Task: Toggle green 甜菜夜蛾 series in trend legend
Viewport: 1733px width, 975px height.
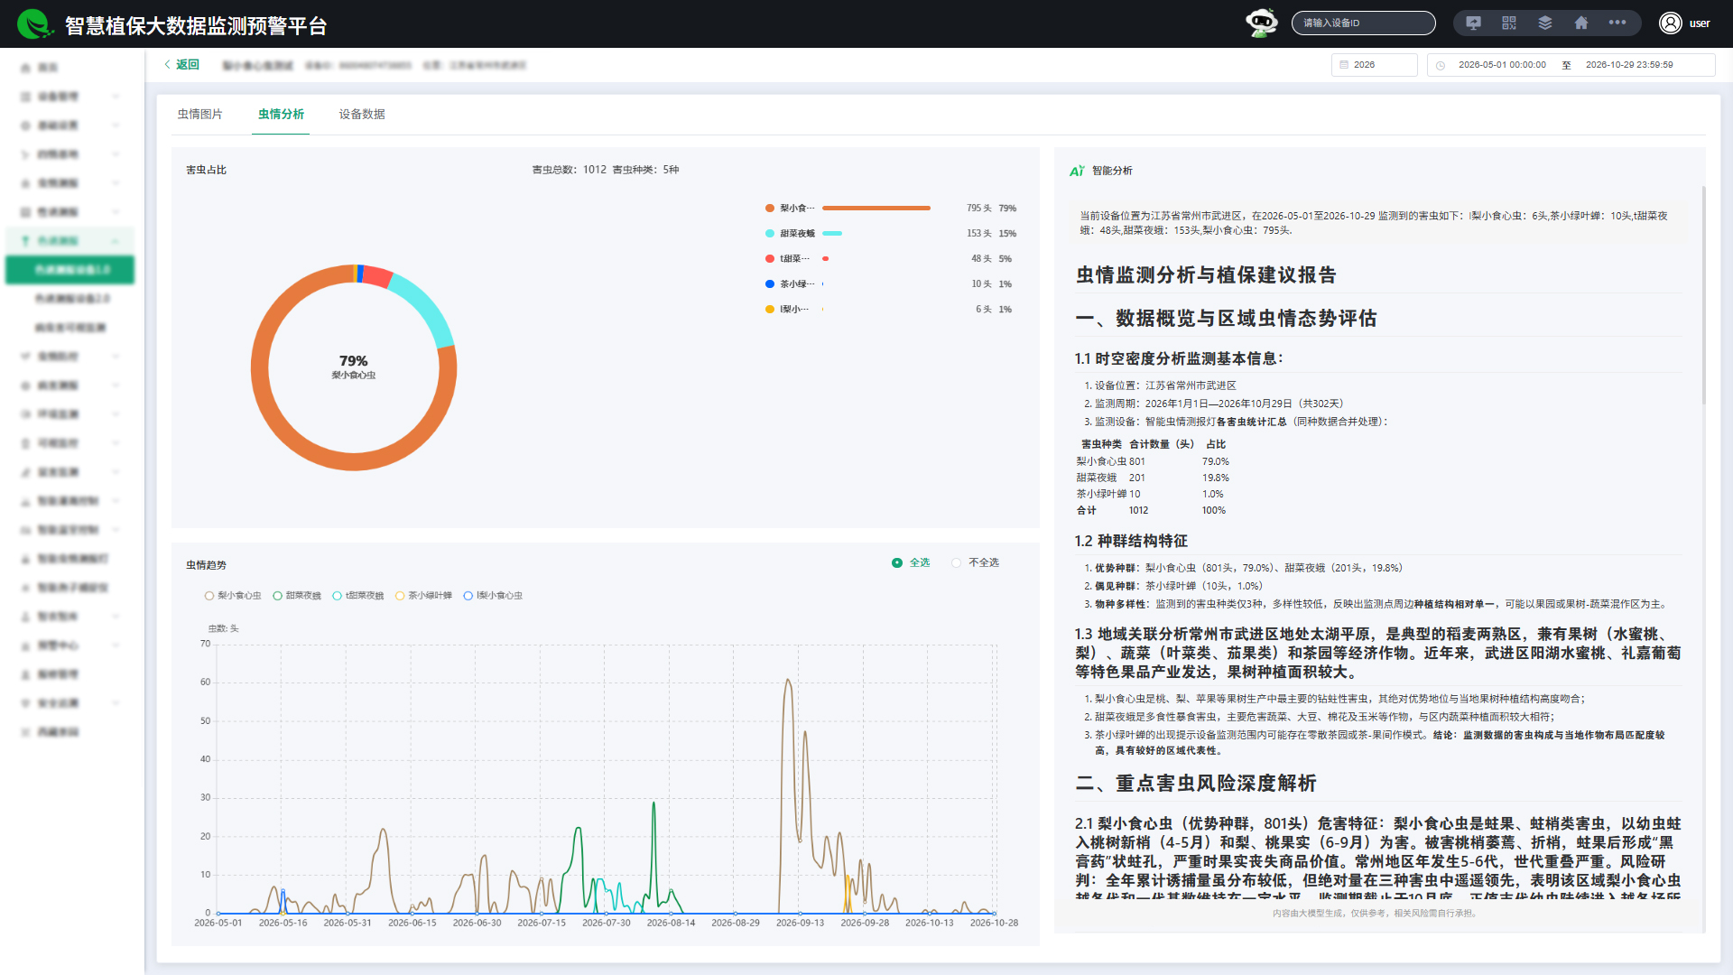Action: 297,596
